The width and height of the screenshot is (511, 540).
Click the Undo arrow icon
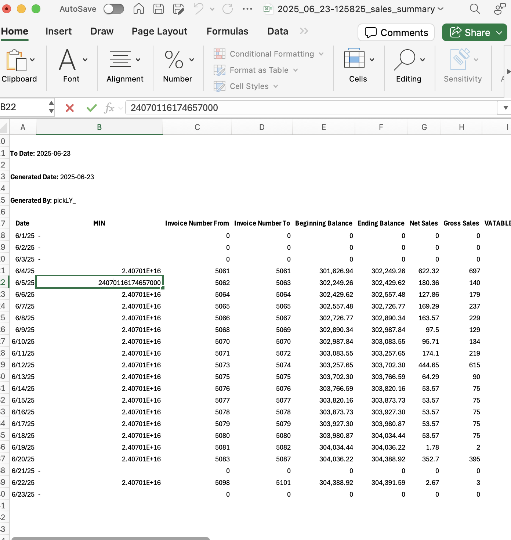point(198,9)
